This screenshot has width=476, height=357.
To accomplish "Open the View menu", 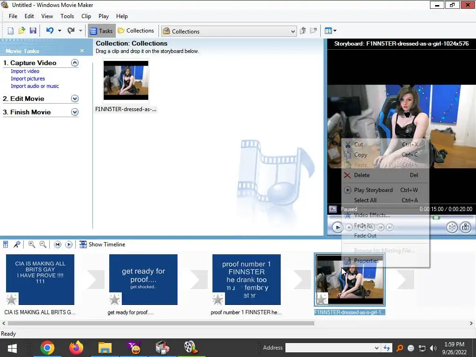I will pyautogui.click(x=47, y=16).
